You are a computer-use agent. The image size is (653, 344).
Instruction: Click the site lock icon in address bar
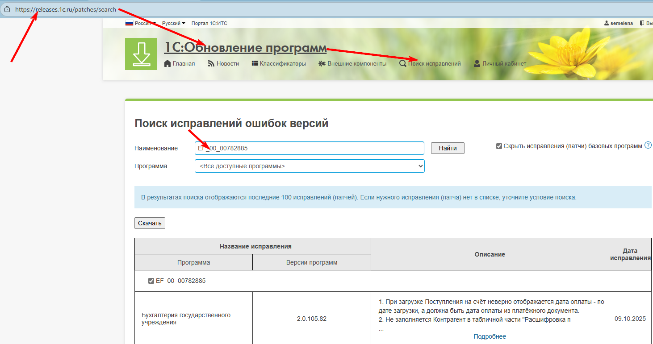[x=7, y=9]
